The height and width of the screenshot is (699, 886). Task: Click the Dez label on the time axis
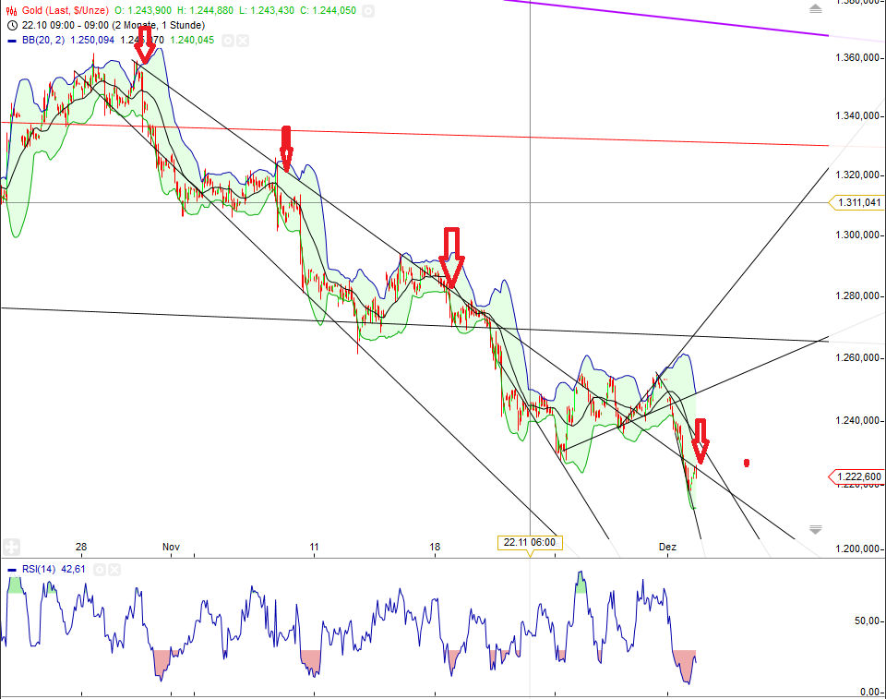(x=667, y=547)
